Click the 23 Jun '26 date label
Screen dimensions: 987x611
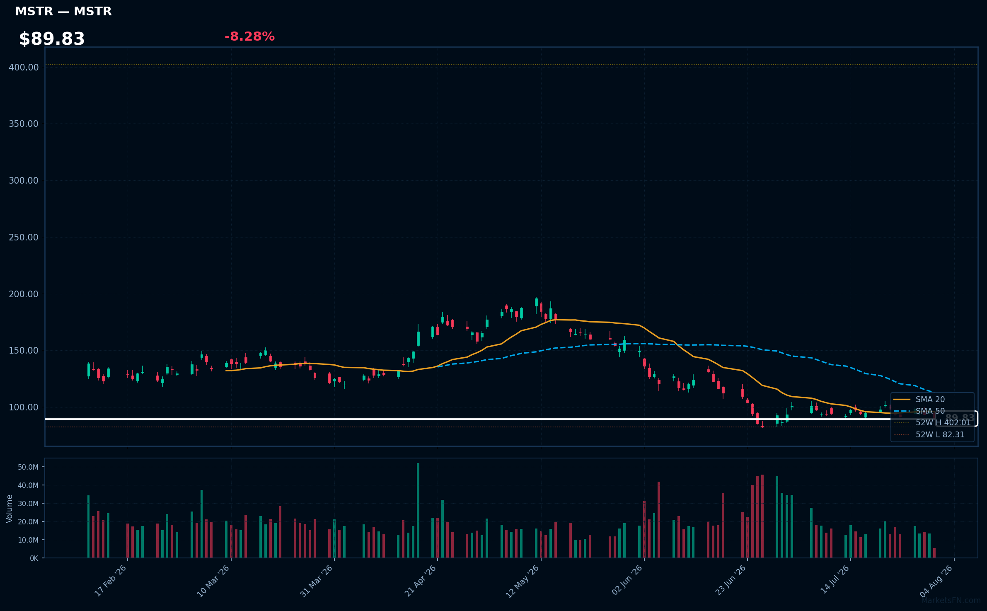point(731,580)
